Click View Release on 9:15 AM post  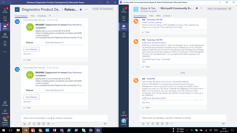point(31,49)
